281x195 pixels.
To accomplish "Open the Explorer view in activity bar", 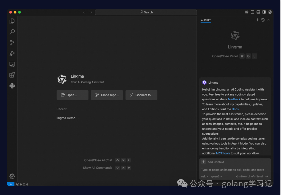I will pos(12,21).
